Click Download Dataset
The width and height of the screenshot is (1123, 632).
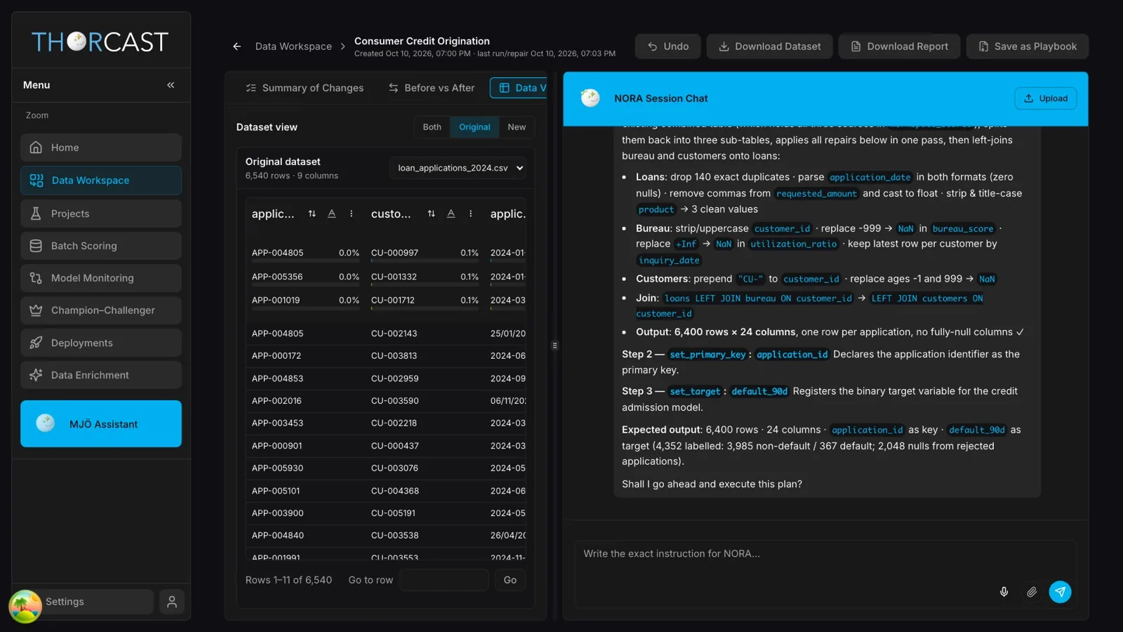(x=770, y=46)
